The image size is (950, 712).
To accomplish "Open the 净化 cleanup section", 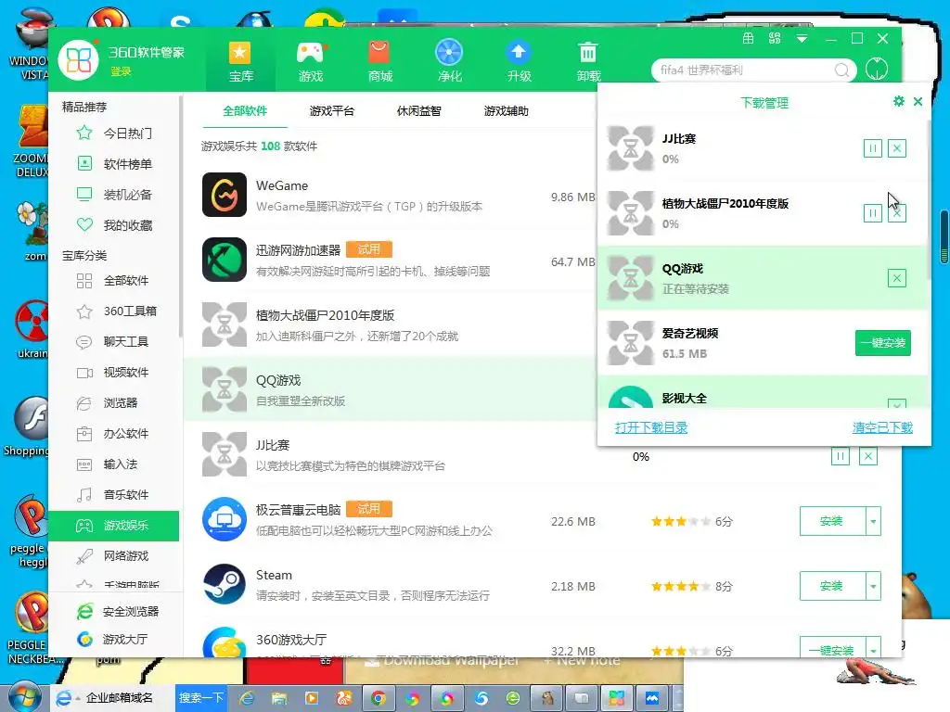I will 449,61.
